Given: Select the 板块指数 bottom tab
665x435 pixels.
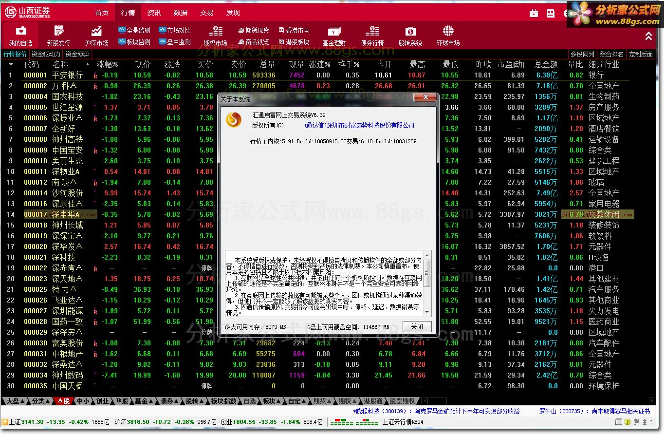Looking at the screenshot, I should point(223,401).
